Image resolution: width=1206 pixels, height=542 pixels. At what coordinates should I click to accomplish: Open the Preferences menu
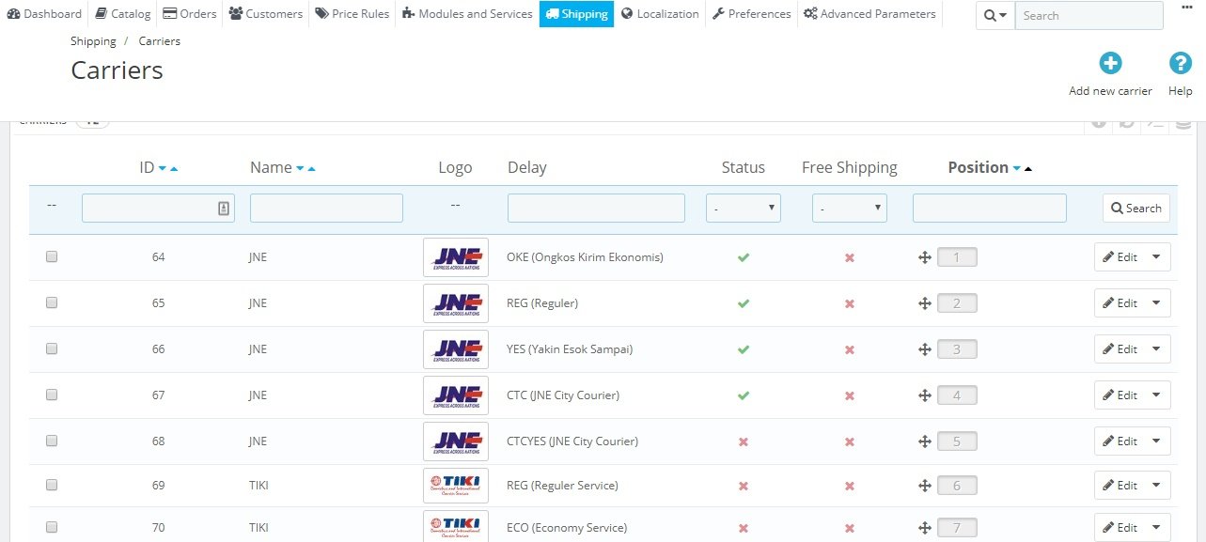(751, 14)
